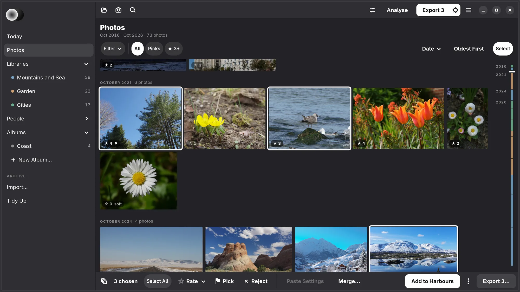Collapse the Albums section
This screenshot has width=520, height=292.
pos(86,132)
